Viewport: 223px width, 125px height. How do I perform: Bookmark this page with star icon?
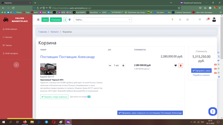[179, 8]
